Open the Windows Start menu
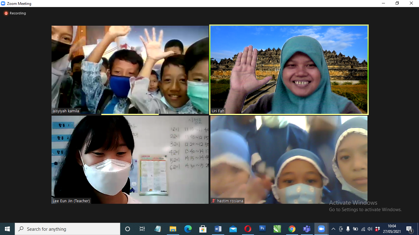The width and height of the screenshot is (419, 235). click(x=7, y=229)
